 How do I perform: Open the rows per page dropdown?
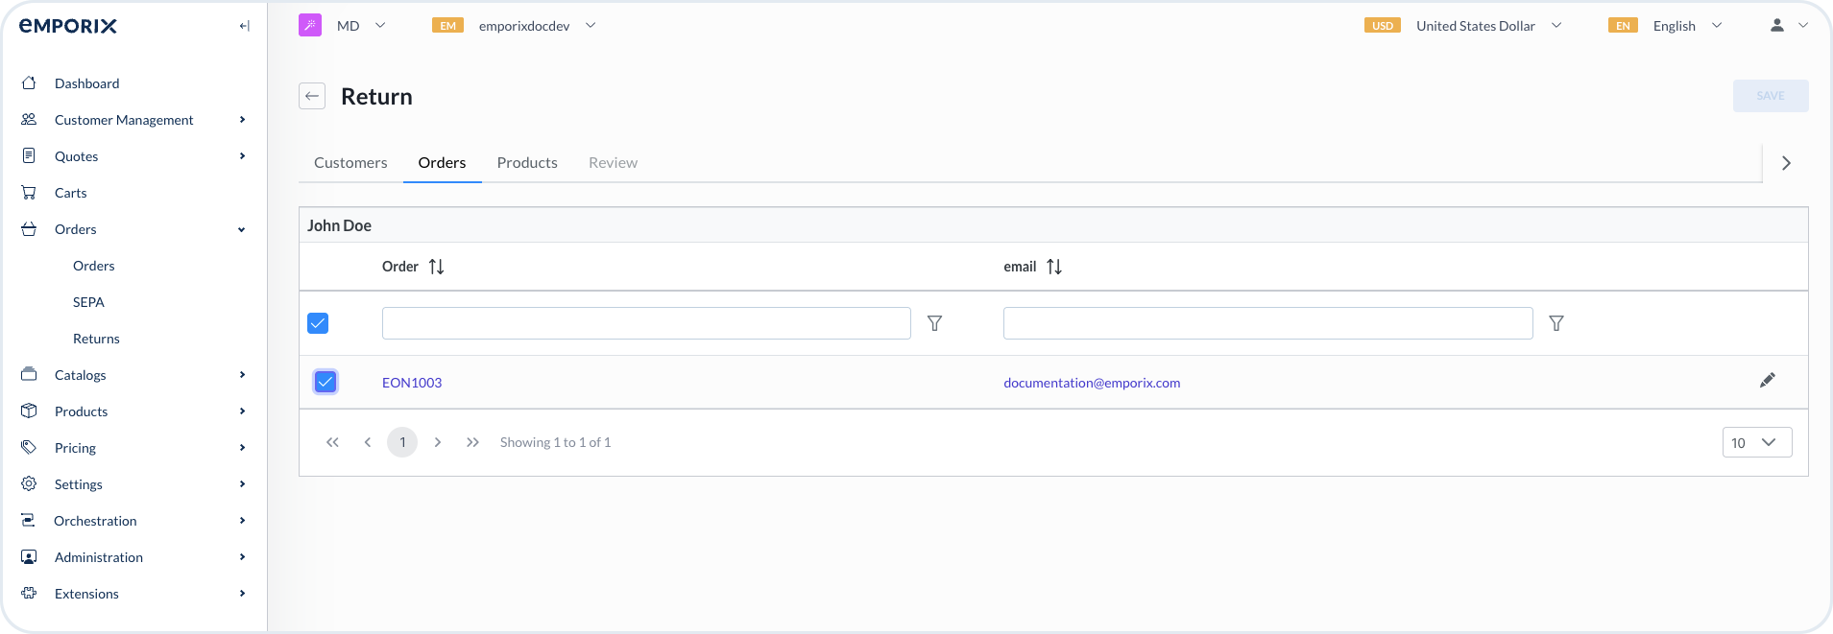click(x=1756, y=442)
